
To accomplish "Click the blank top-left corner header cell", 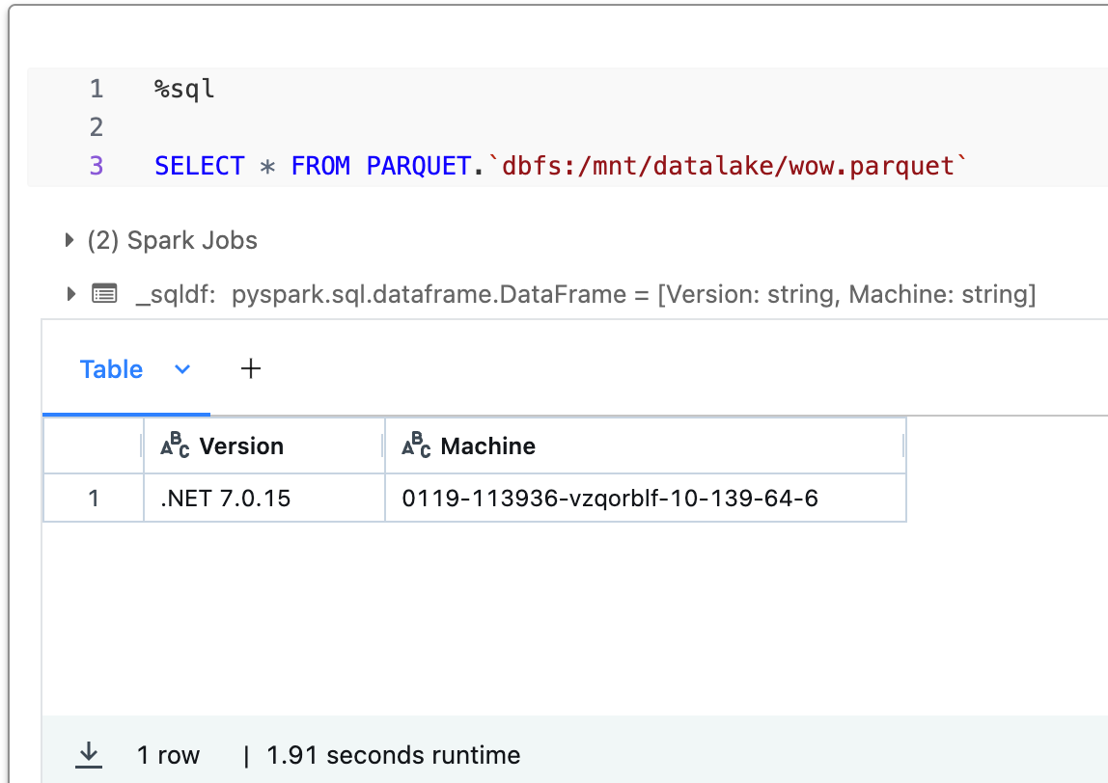I will (94, 445).
